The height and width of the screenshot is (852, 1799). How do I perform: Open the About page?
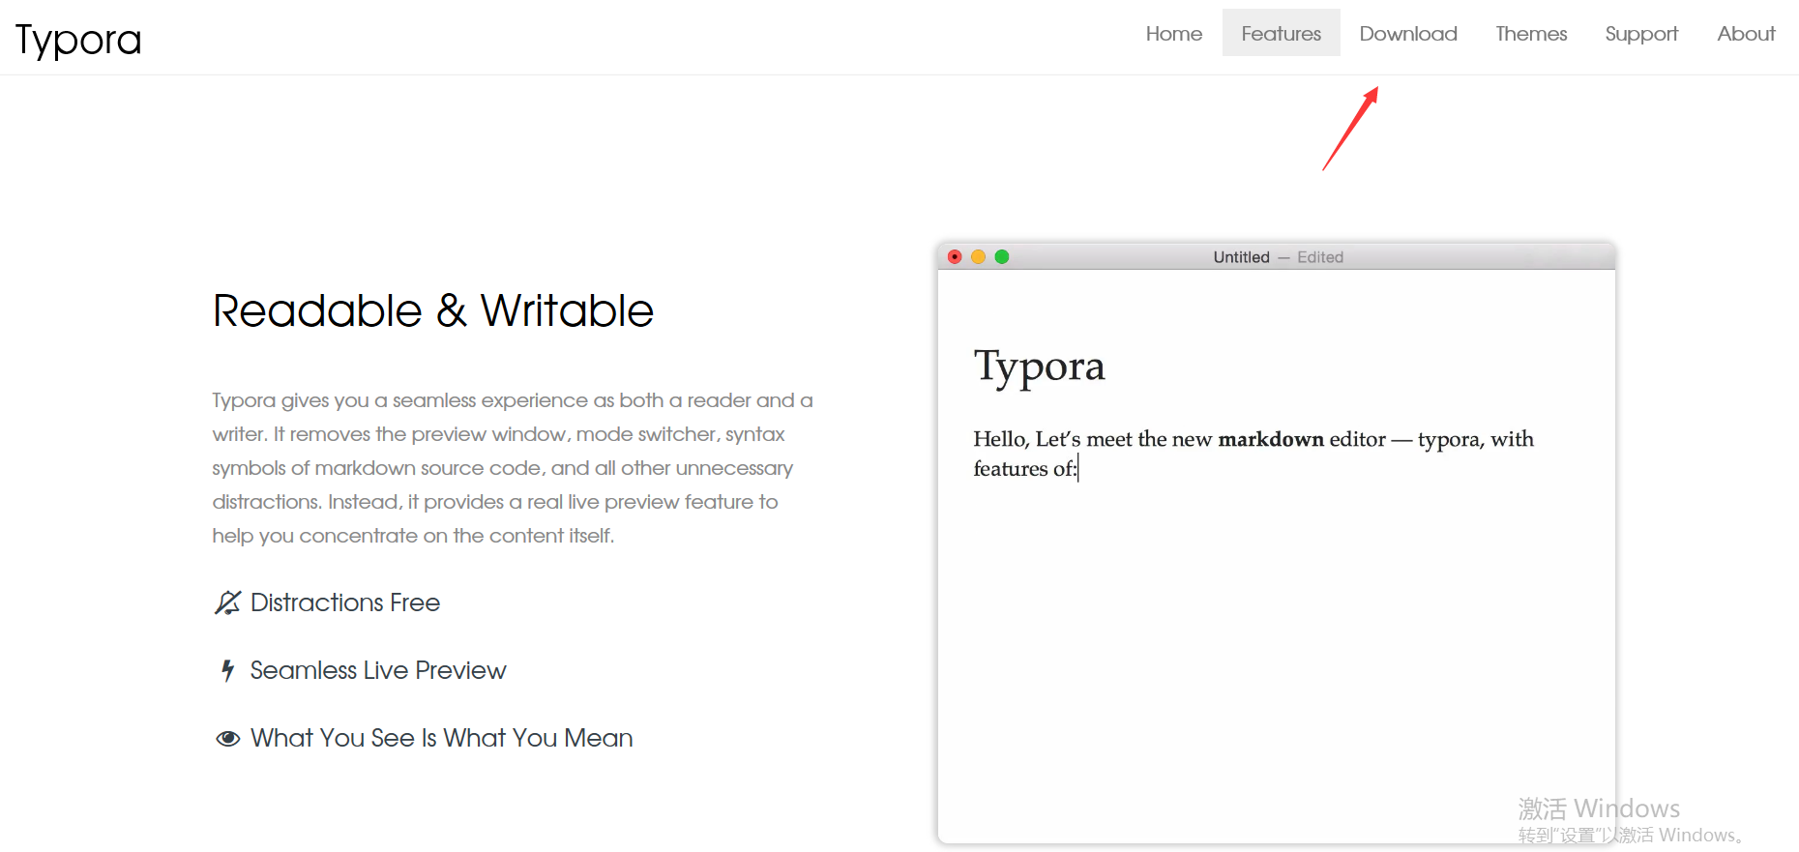(x=1745, y=34)
